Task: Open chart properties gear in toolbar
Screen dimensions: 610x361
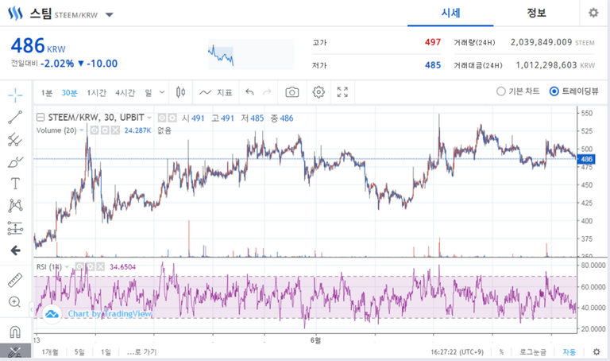Action: point(319,92)
